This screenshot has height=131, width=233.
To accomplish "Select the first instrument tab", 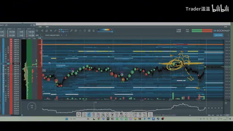I will pyautogui.click(x=39, y=35).
